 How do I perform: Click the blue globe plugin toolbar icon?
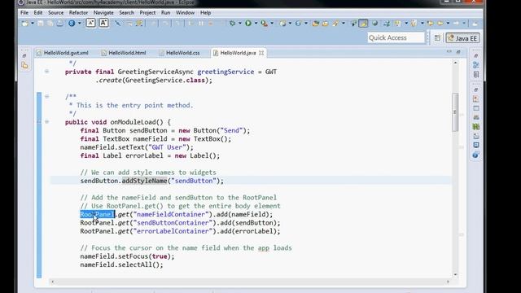pyautogui.click(x=72, y=24)
